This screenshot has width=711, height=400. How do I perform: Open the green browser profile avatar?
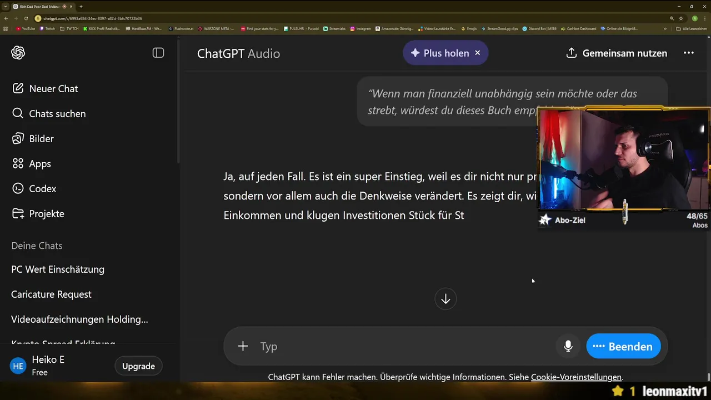(694, 18)
